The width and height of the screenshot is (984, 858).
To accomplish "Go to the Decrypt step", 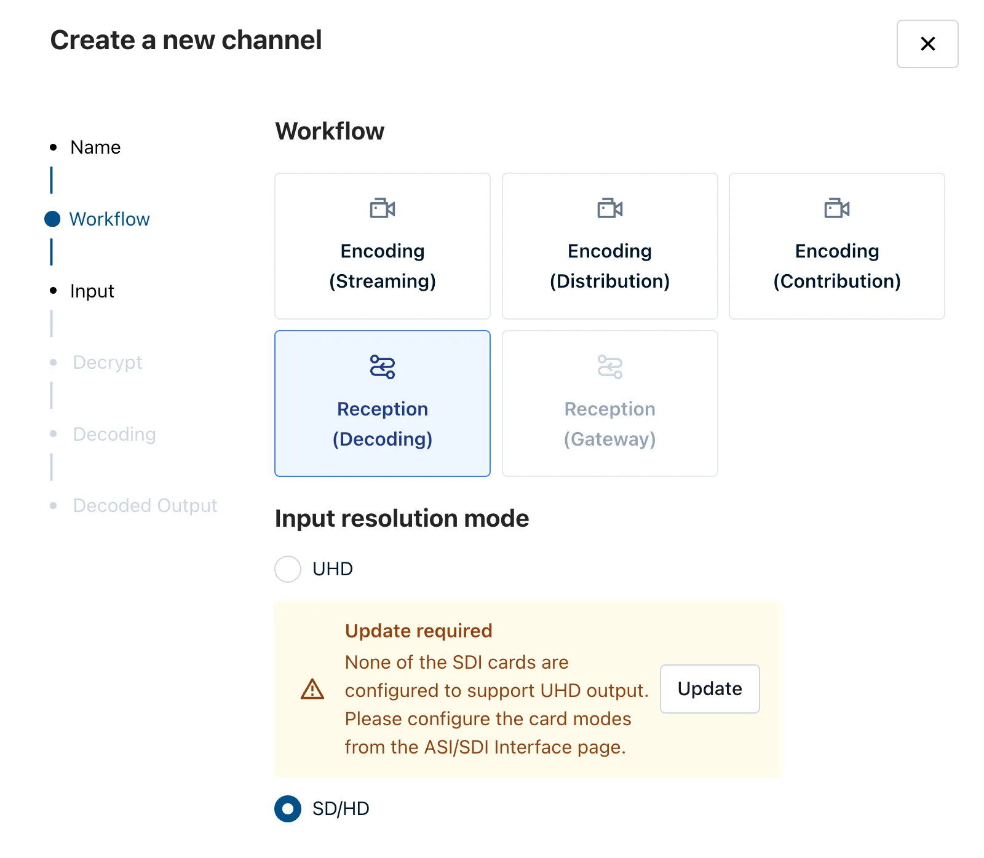I will (108, 363).
